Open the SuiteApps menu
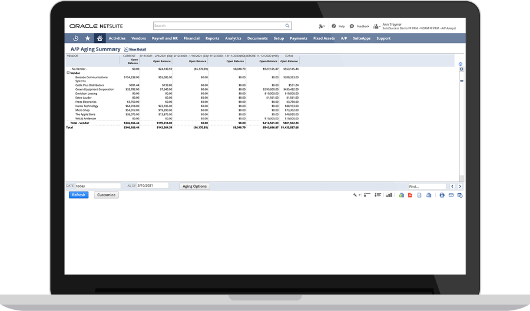 (362, 38)
